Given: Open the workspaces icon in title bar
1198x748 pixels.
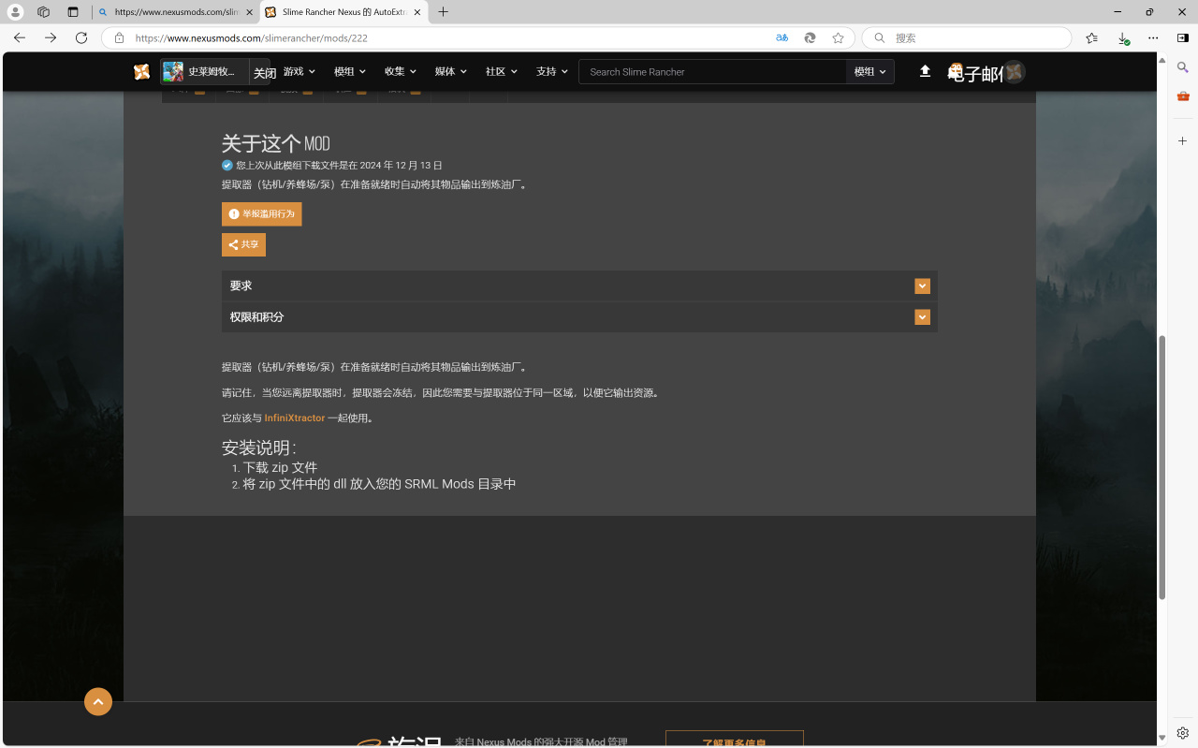Looking at the screenshot, I should coord(43,12).
